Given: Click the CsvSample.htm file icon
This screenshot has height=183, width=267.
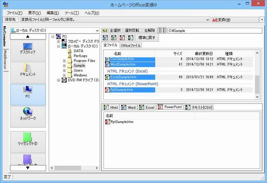Looking at the screenshot, I should pyautogui.click(x=107, y=59).
